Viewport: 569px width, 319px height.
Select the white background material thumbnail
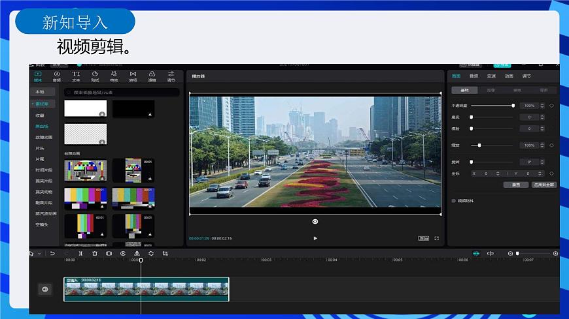tap(86, 109)
